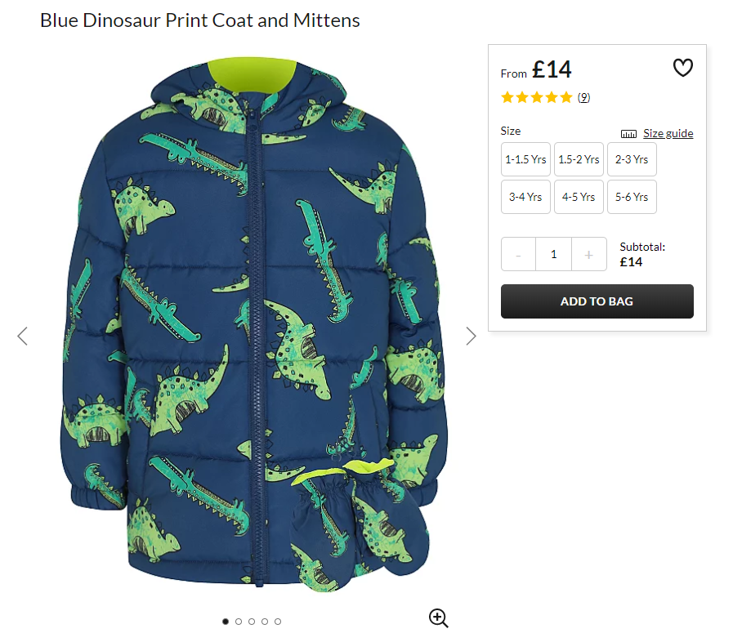Click the magnifier zoom icon below image
This screenshot has height=633, width=733.
coord(439,617)
